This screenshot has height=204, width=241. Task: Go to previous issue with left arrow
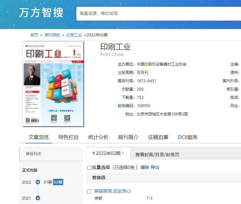point(93,153)
